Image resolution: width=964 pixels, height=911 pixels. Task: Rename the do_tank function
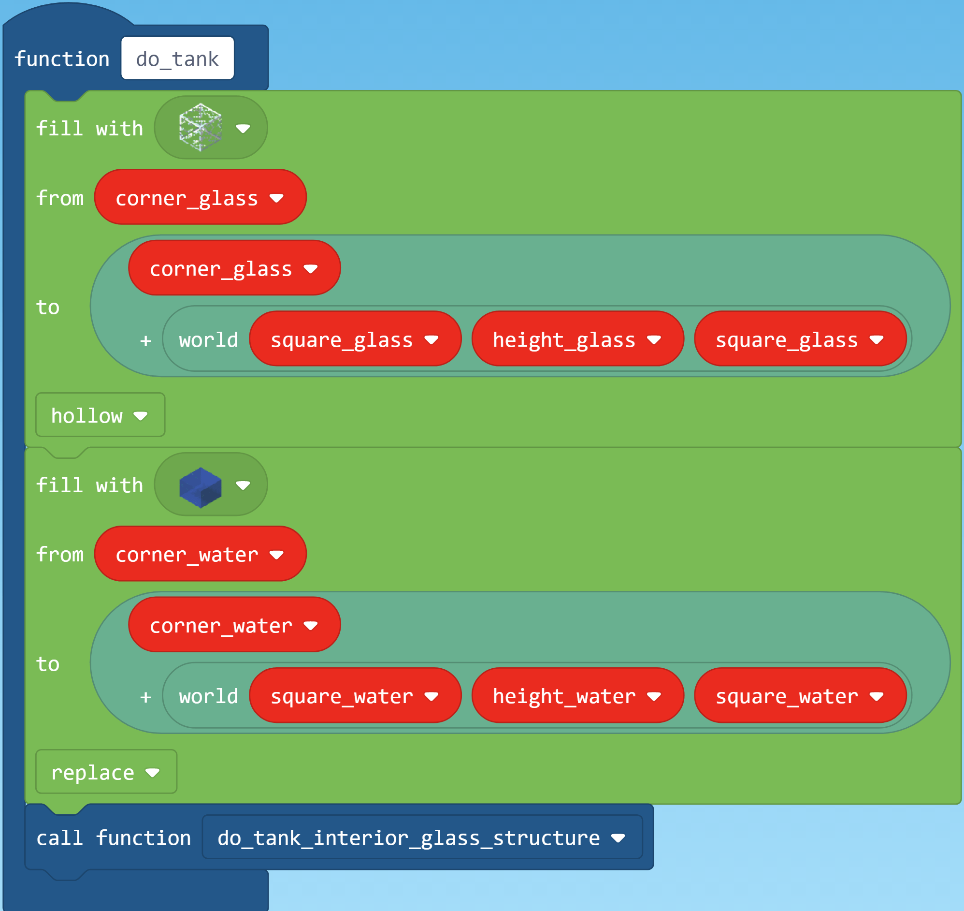[x=177, y=59]
